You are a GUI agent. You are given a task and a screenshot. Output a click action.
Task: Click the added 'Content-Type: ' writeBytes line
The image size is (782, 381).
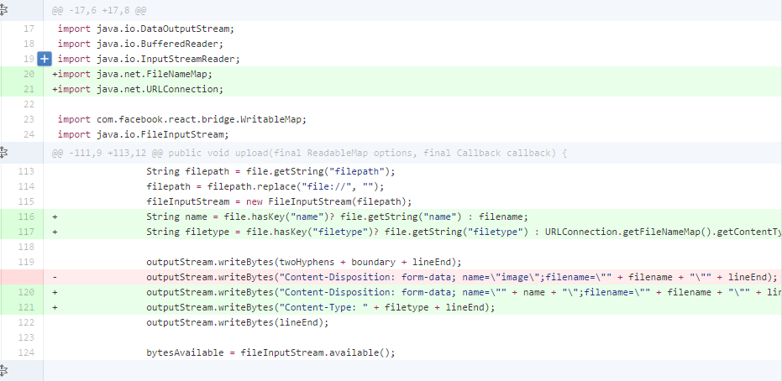pyautogui.click(x=320, y=307)
